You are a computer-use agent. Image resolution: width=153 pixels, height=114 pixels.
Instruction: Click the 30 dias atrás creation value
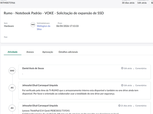(128, 3)
